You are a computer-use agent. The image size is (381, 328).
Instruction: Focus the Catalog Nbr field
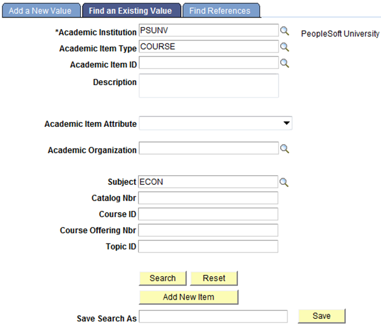click(x=208, y=198)
